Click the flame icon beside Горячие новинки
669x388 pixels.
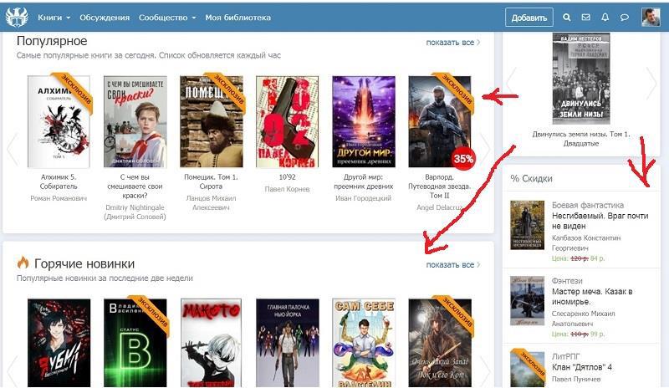click(x=23, y=263)
